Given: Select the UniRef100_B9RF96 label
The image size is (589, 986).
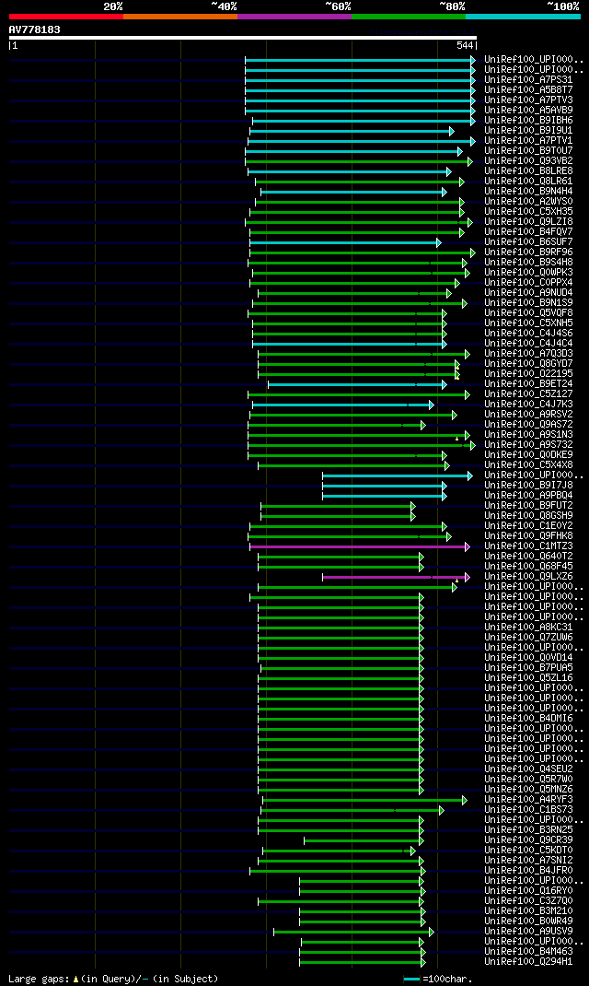Looking at the screenshot, I should coord(528,252).
